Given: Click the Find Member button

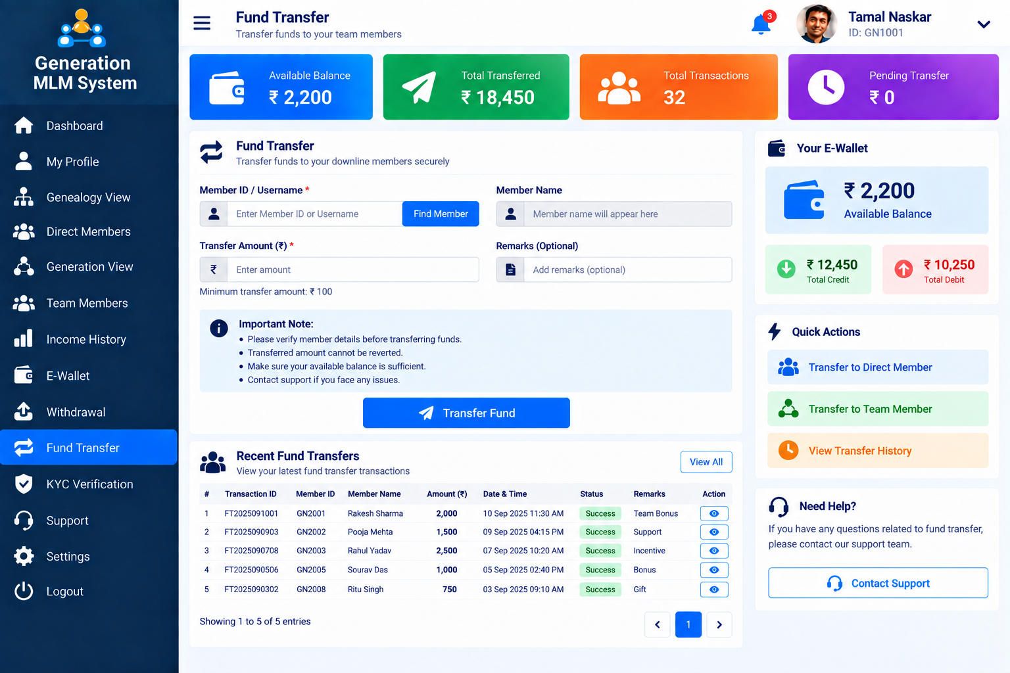Looking at the screenshot, I should pos(441,214).
